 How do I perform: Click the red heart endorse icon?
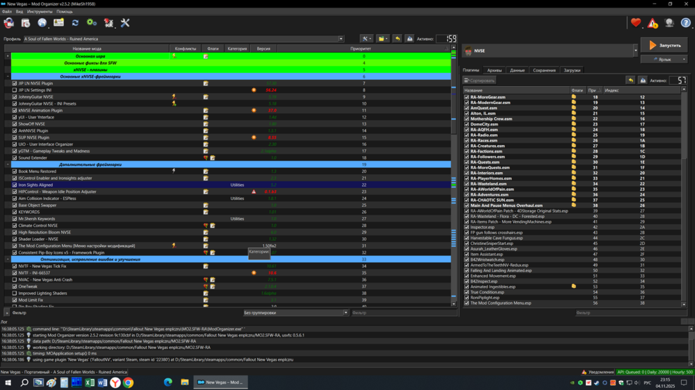pos(636,23)
